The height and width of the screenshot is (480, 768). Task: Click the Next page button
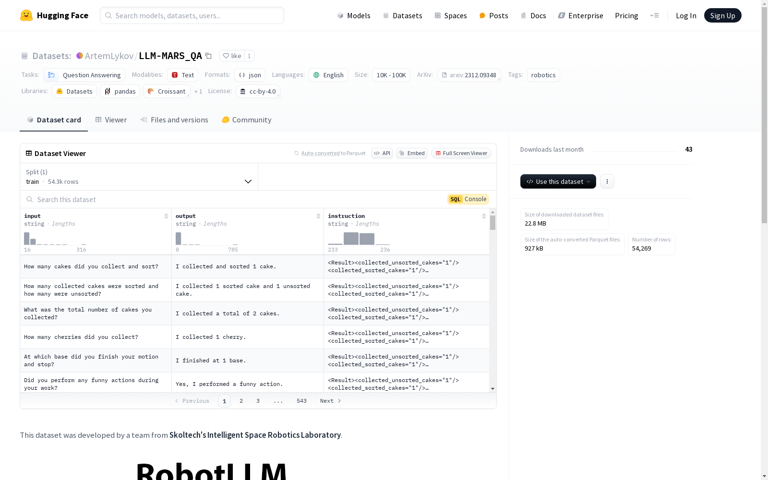[331, 401]
